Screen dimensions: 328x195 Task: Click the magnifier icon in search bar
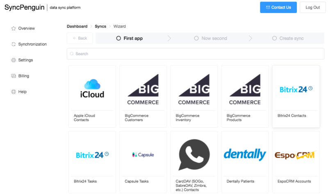click(72, 54)
